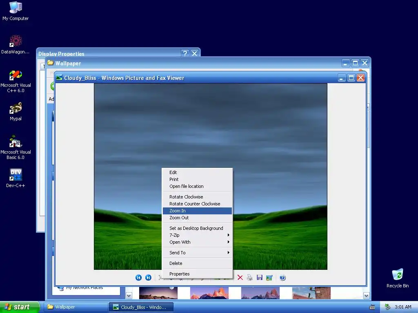Viewport: 418px width, 313px height.
Task: Open Properties from the context menu
Action: point(197,274)
